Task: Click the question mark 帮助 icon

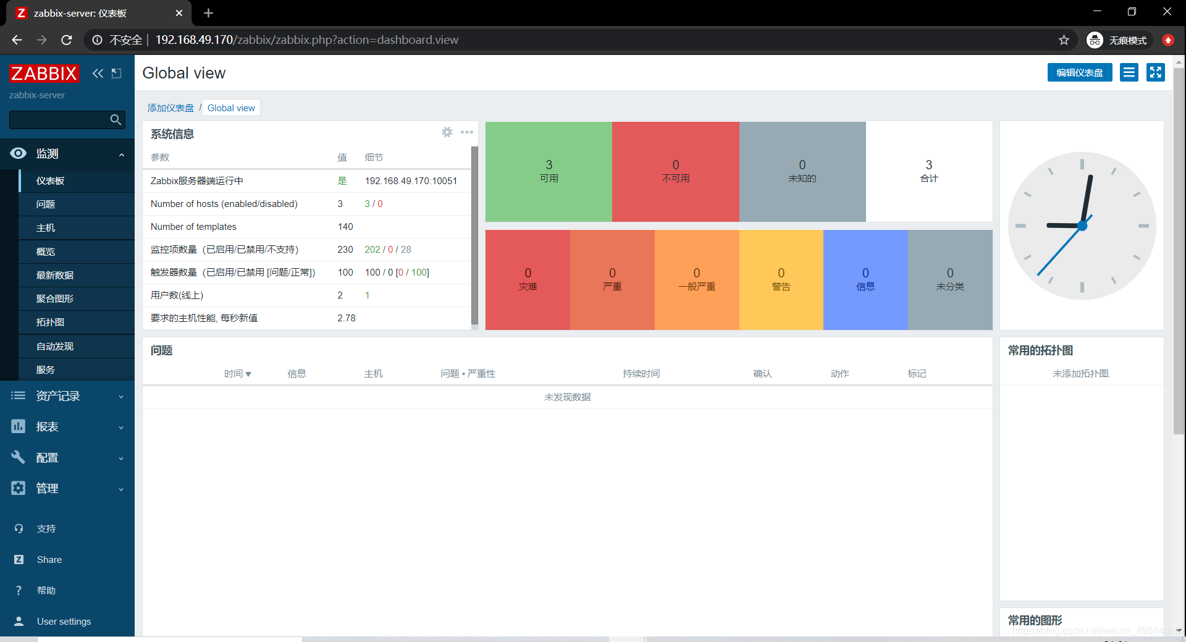Action: tap(19, 591)
